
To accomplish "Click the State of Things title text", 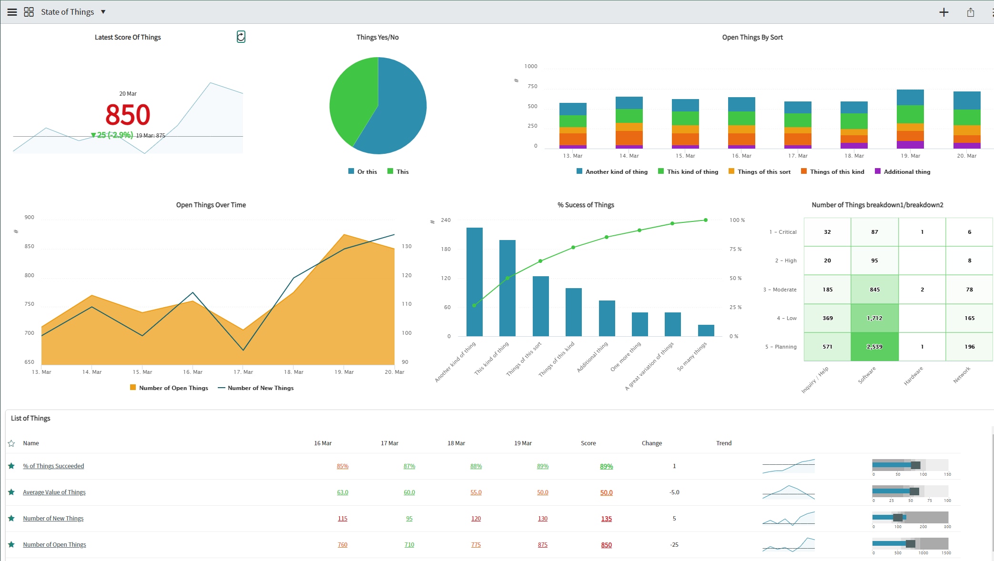I will [68, 11].
